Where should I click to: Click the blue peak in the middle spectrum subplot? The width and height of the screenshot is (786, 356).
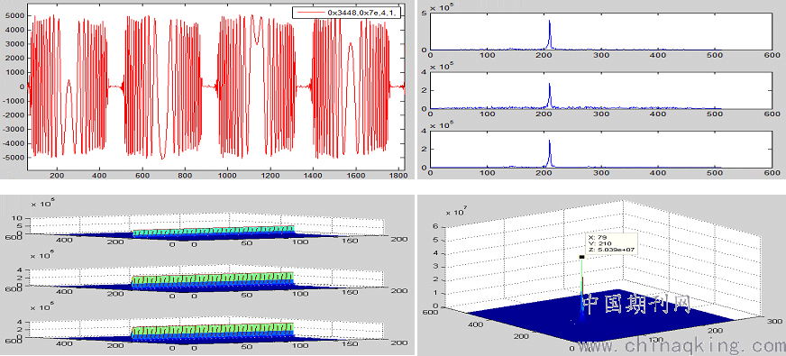coord(550,96)
